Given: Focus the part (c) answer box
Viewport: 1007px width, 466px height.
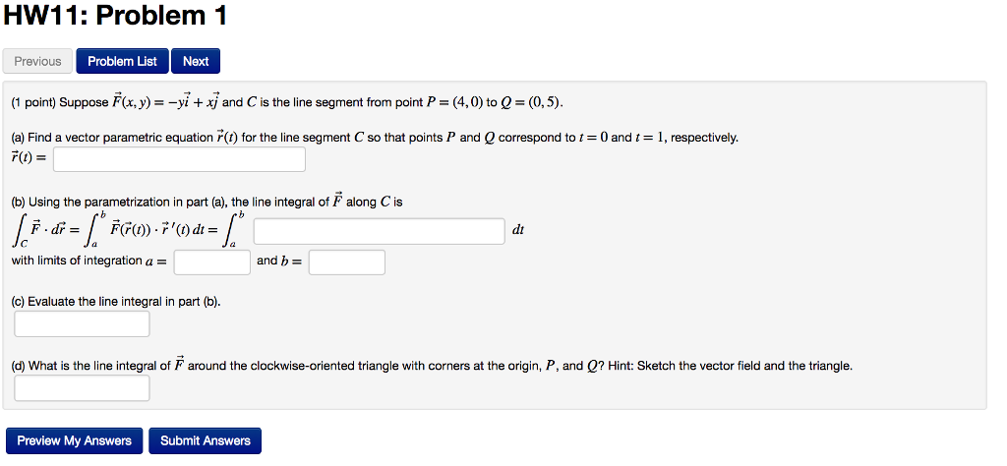Looking at the screenshot, I should pyautogui.click(x=83, y=323).
